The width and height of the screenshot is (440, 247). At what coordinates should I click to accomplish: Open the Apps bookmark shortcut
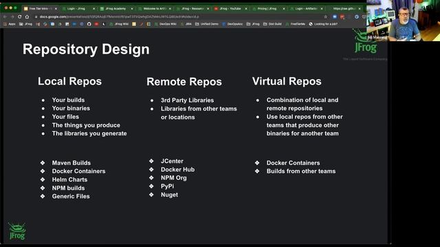[x=9, y=24]
